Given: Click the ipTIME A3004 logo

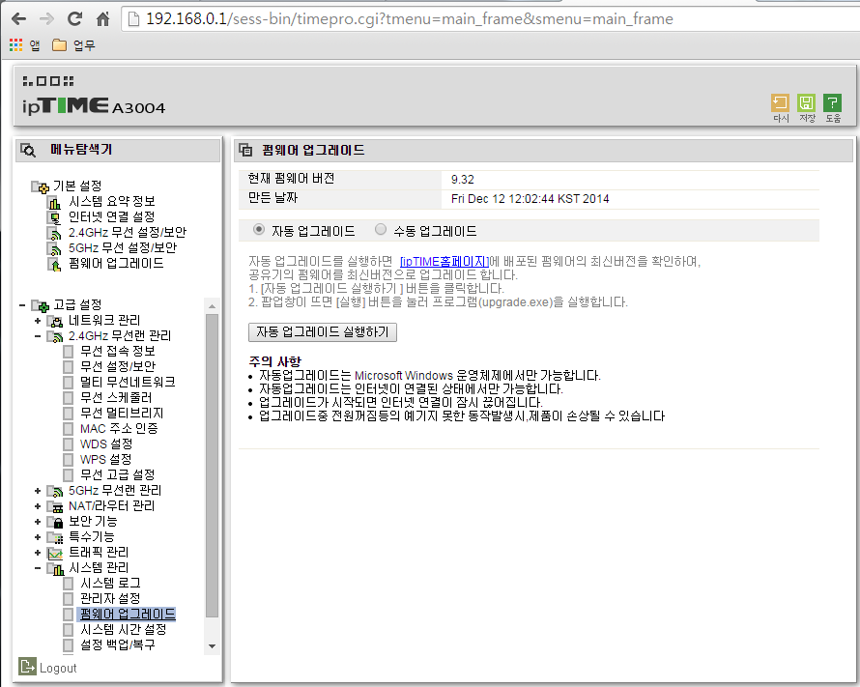Looking at the screenshot, I should pos(93,105).
